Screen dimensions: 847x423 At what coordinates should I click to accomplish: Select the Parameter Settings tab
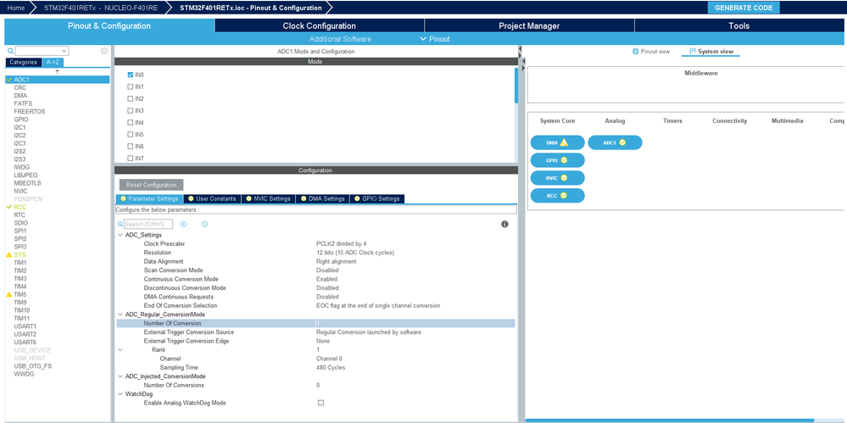point(149,199)
